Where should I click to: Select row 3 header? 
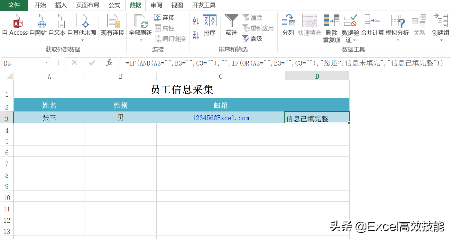pos(7,118)
